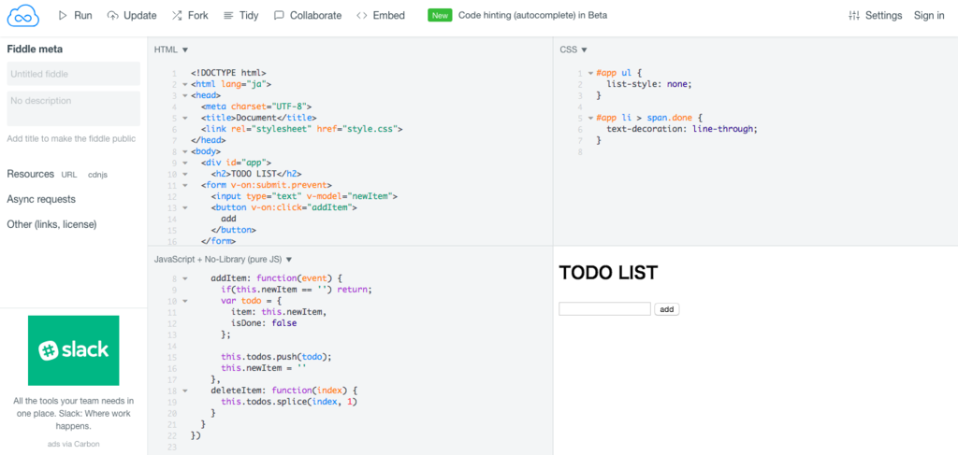Click the Slack advertisement image

click(x=73, y=350)
